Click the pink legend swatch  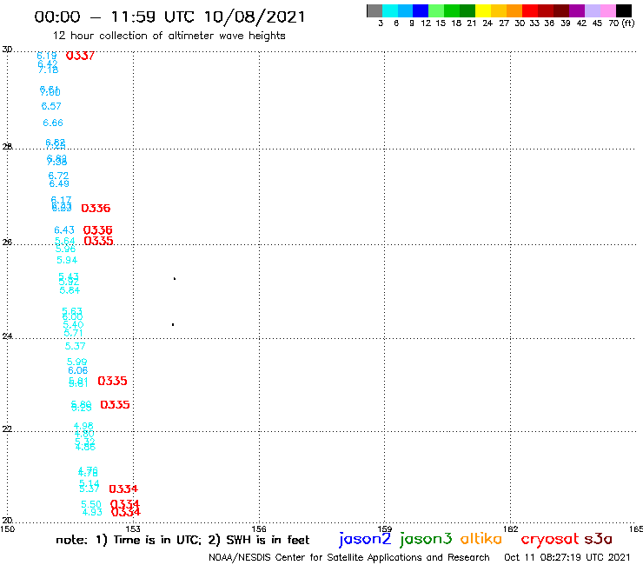click(x=607, y=10)
